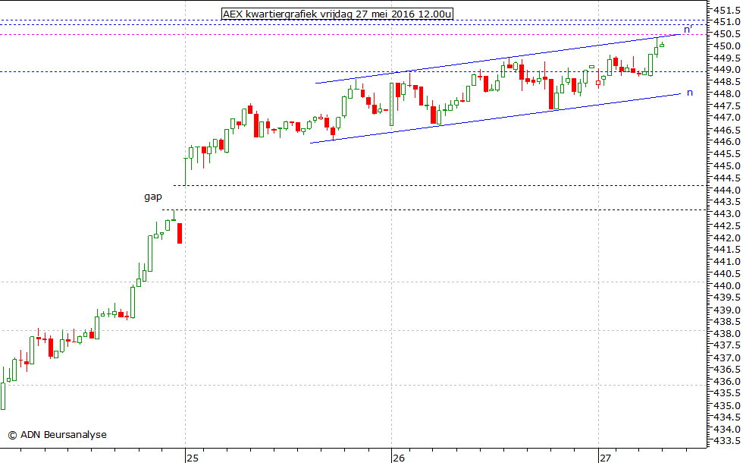Click price label 449.0 on the axis

(x=727, y=70)
